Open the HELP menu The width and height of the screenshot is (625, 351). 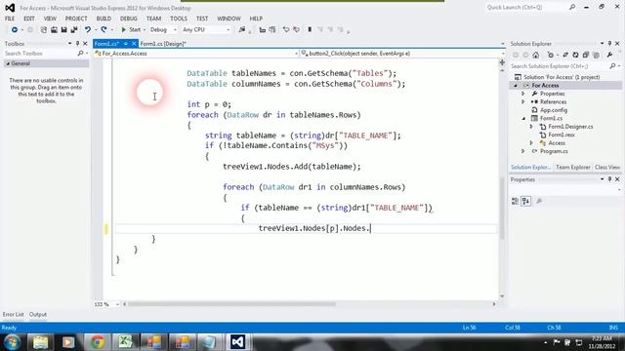256,19
